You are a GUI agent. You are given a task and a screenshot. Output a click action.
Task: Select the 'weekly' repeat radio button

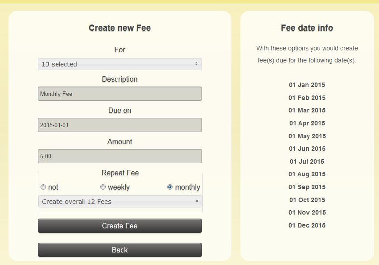point(103,187)
